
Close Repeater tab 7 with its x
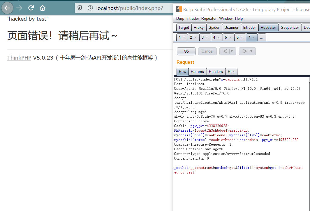pyautogui.click(x=254, y=38)
